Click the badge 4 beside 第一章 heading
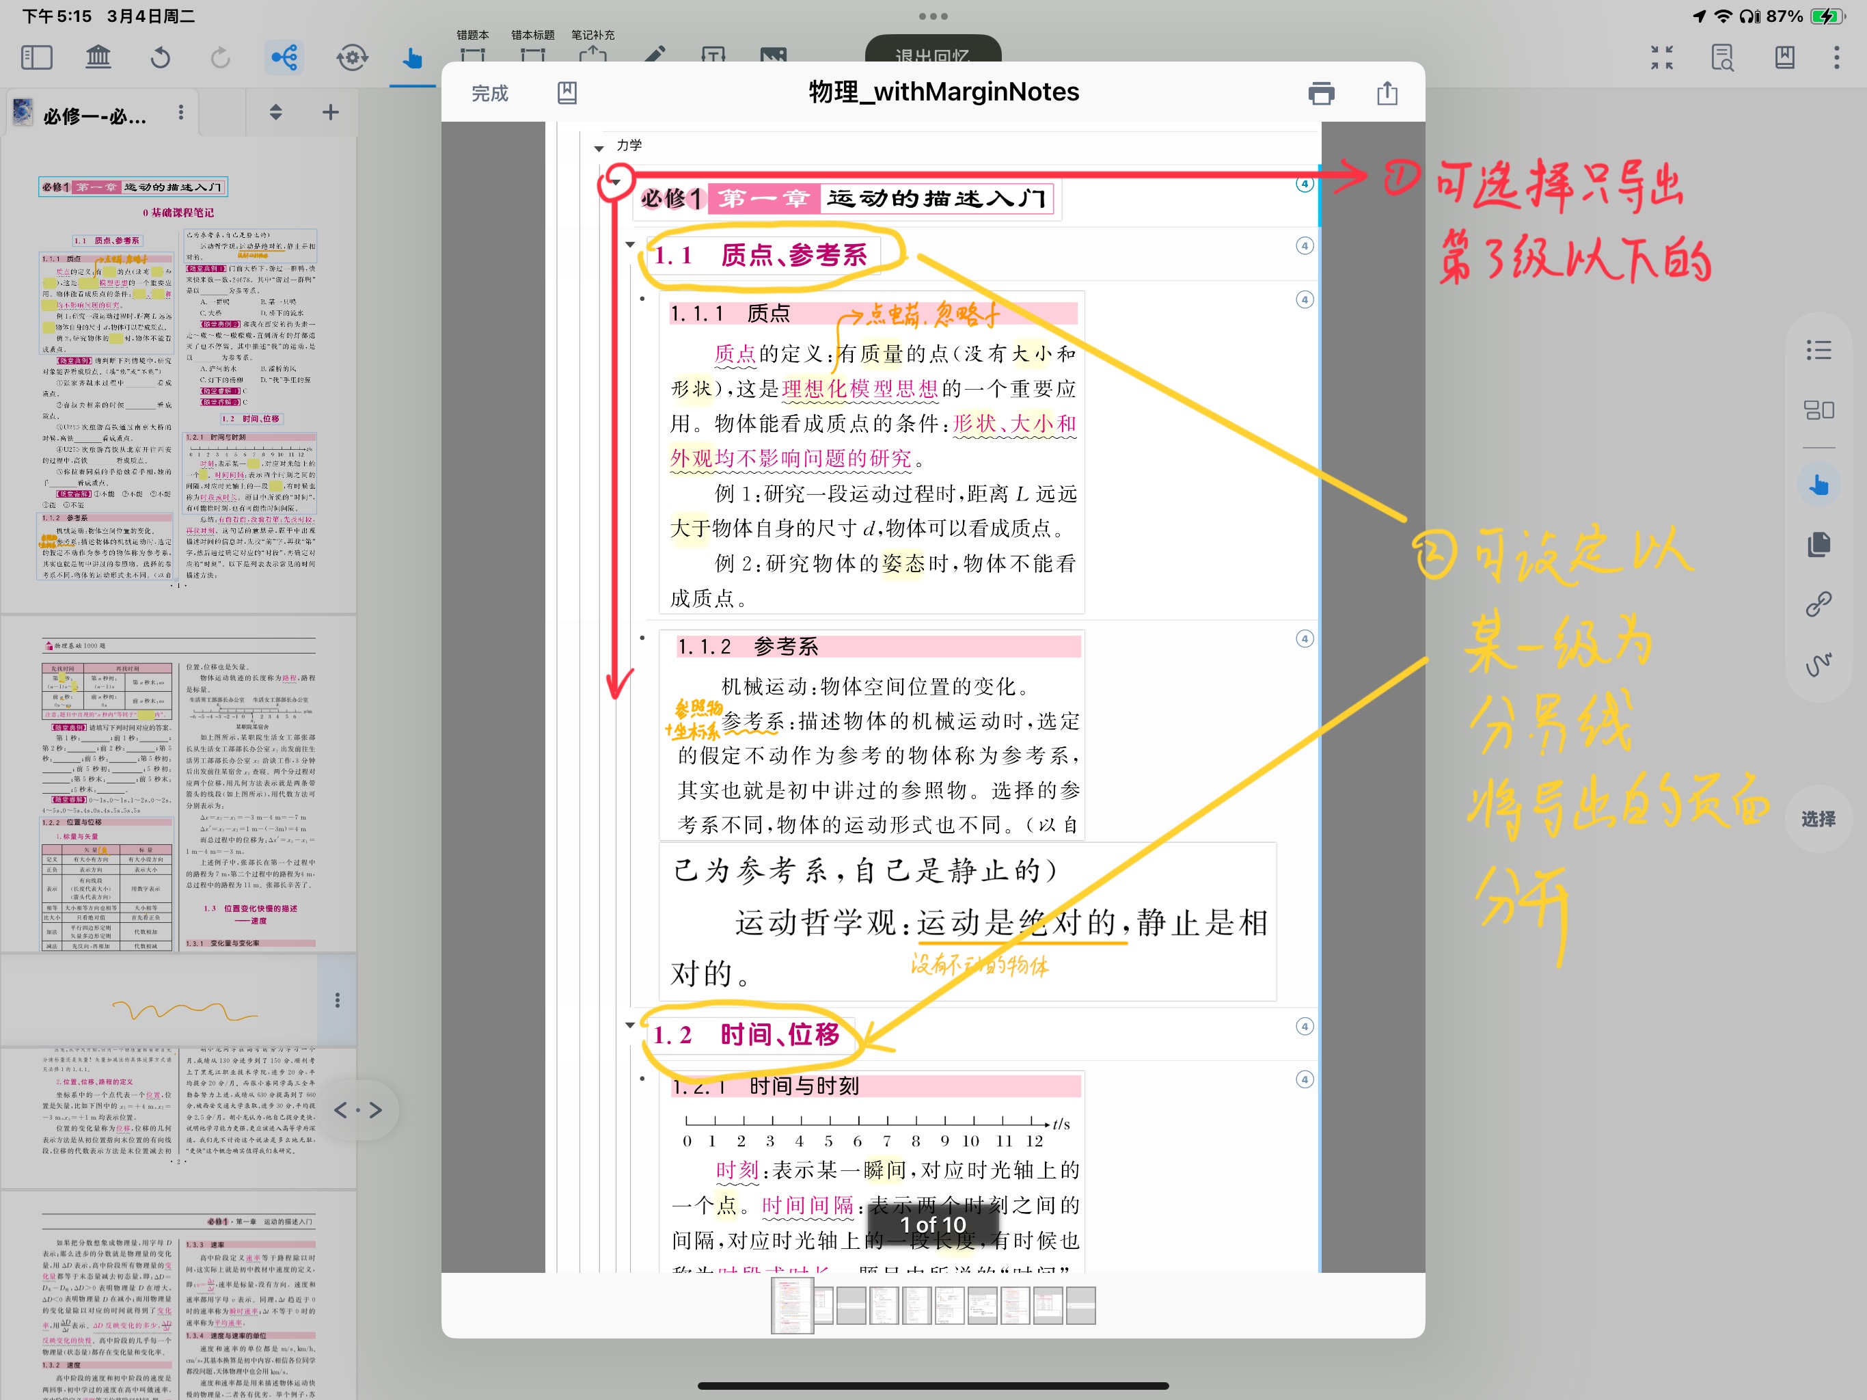This screenshot has width=1867, height=1400. point(1305,183)
